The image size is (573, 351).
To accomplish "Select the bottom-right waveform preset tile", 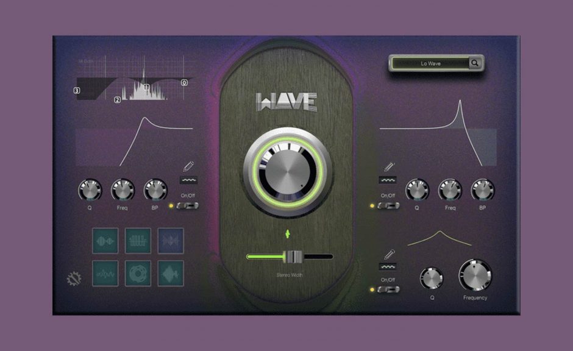I will point(171,274).
